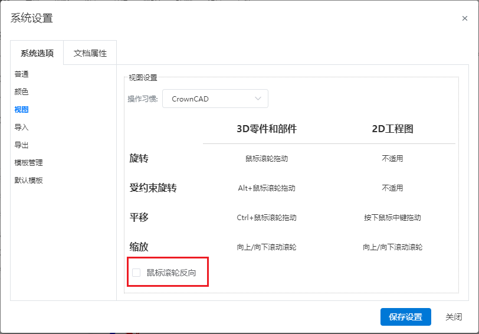Open the 操作习惯 CrownCAD dropdown
The height and width of the screenshot is (334, 479).
tap(215, 99)
